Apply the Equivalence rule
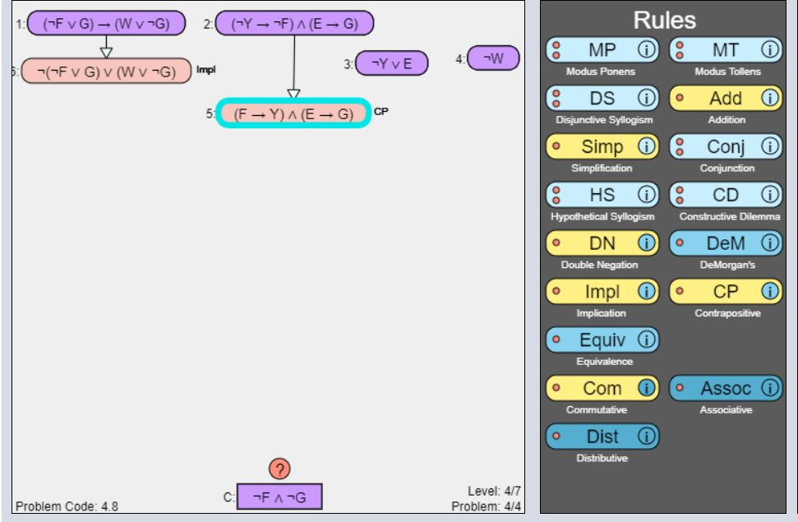 pos(604,340)
